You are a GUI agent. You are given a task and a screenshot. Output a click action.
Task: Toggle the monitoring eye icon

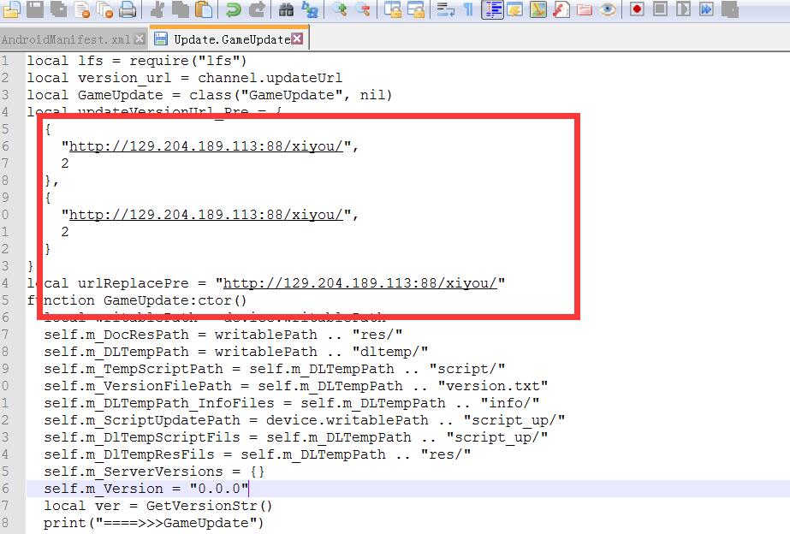coord(608,9)
